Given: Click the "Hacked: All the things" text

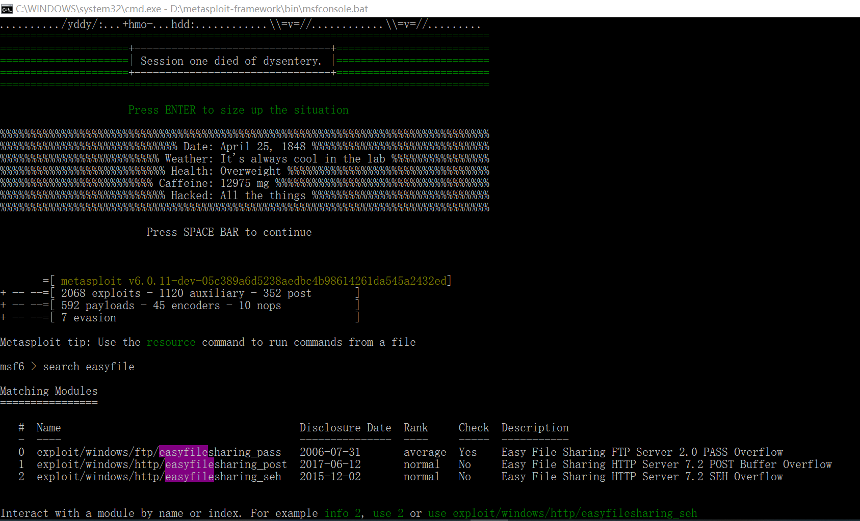Looking at the screenshot, I should [238, 196].
